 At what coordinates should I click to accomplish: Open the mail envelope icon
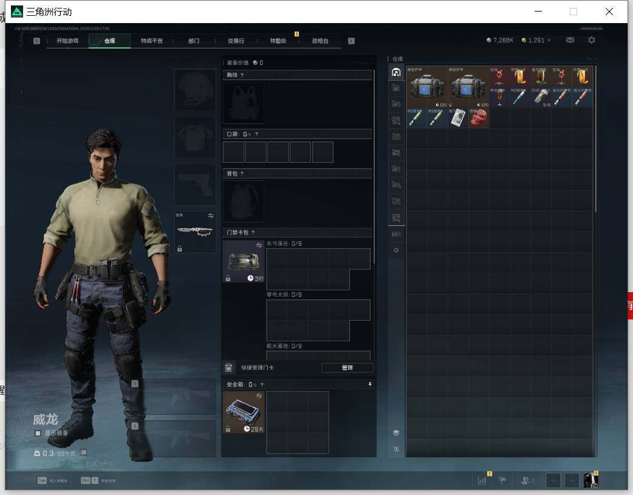[x=570, y=40]
